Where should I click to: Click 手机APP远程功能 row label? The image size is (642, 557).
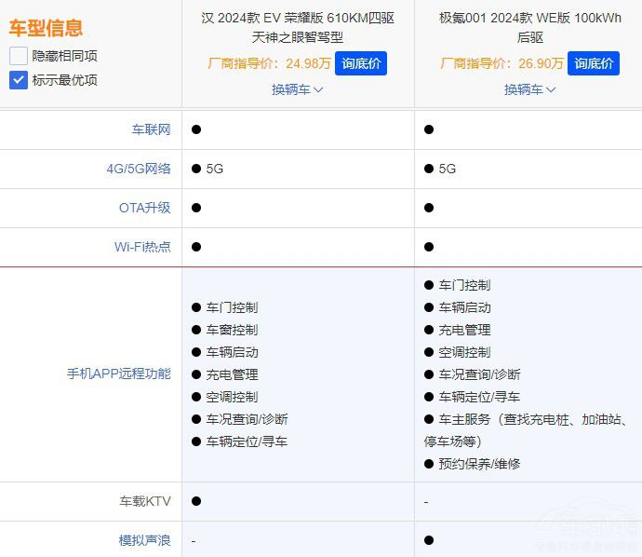coord(118,374)
